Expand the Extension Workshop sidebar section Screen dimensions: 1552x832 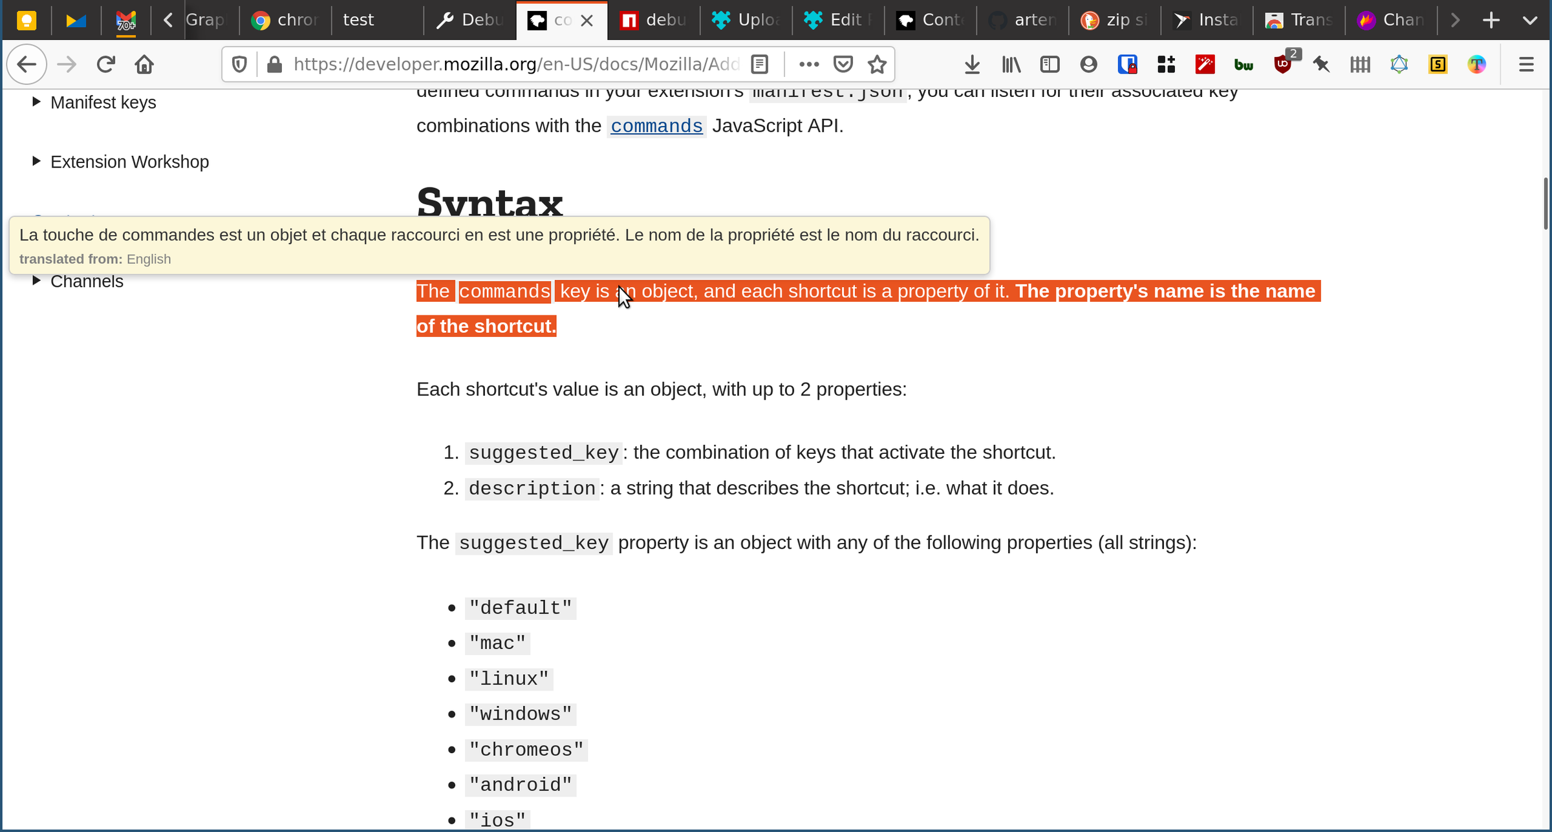pos(36,162)
